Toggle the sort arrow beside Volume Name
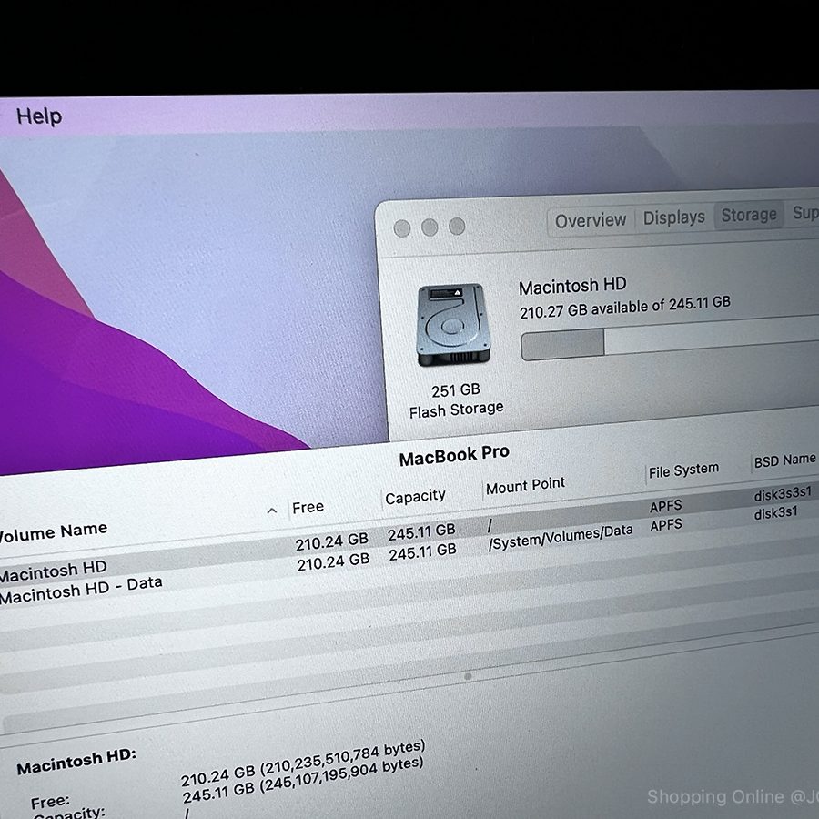819x819 pixels. point(272,511)
